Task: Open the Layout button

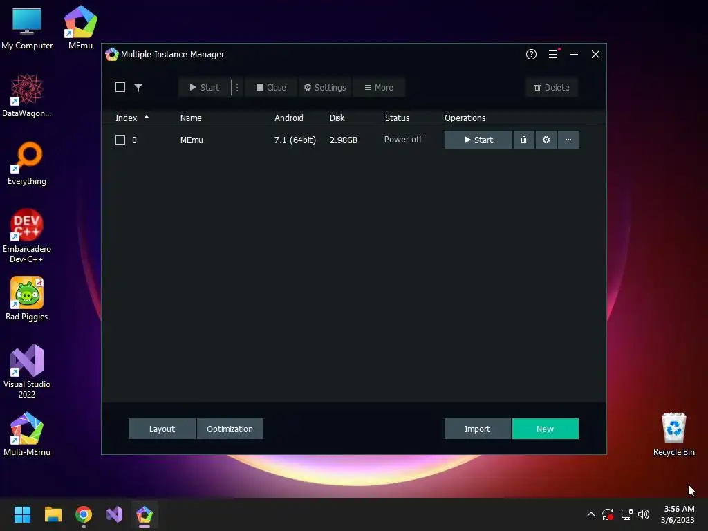Action: pyautogui.click(x=162, y=429)
